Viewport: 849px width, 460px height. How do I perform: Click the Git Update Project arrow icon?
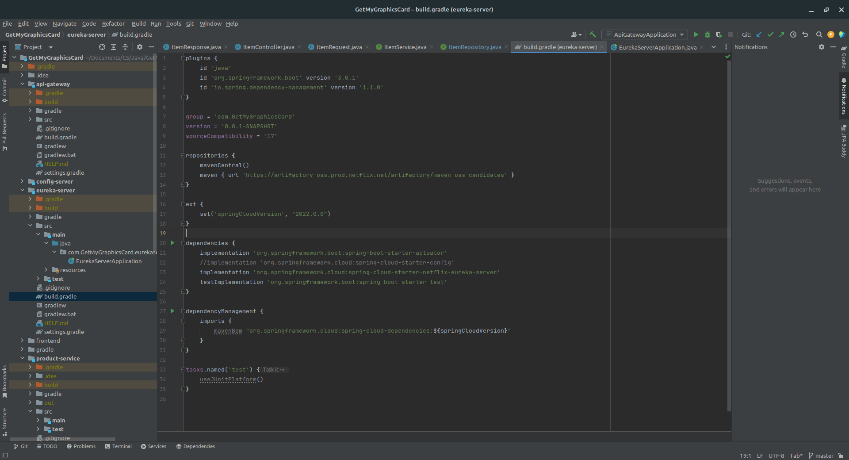click(x=759, y=34)
